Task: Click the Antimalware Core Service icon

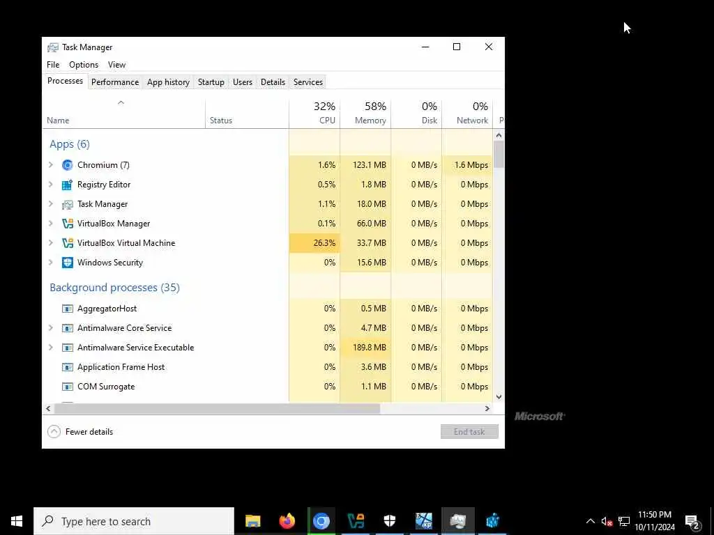Action: tap(68, 328)
